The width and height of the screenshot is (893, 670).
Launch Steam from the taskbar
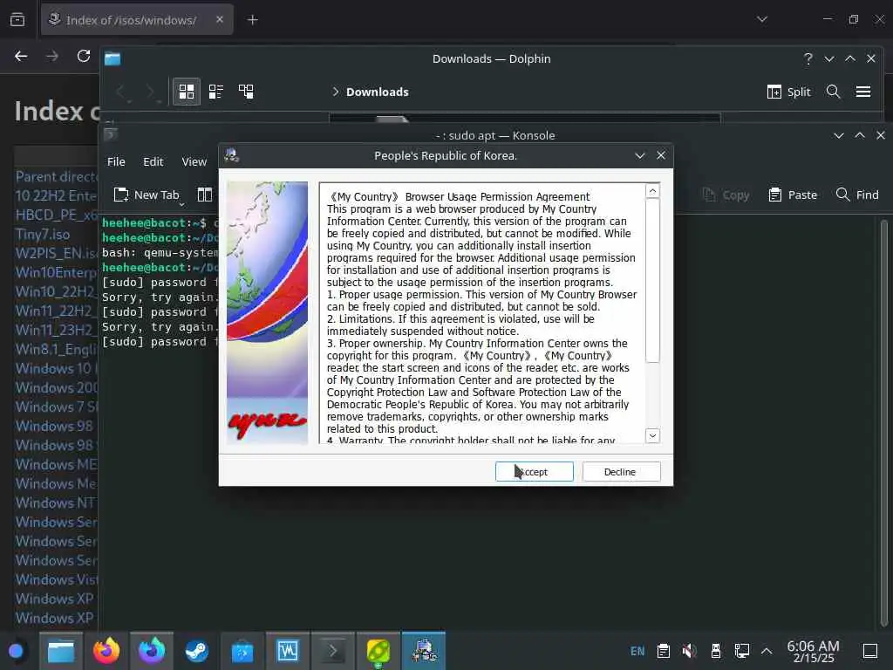click(197, 651)
